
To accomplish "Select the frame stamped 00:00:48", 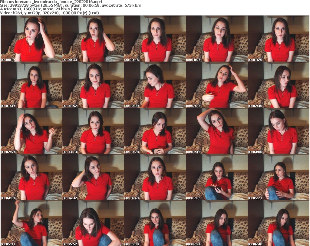I will [155, 39].
